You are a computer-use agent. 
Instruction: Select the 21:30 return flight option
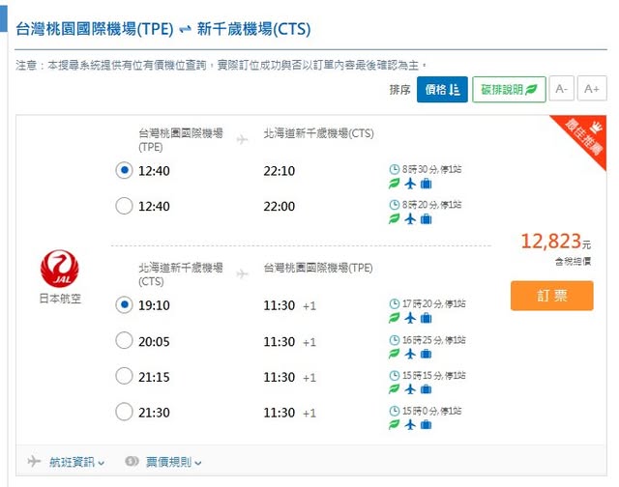pos(124,412)
